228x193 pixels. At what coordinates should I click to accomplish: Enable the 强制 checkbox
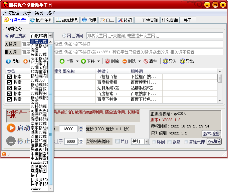pyautogui.click(x=154, y=142)
